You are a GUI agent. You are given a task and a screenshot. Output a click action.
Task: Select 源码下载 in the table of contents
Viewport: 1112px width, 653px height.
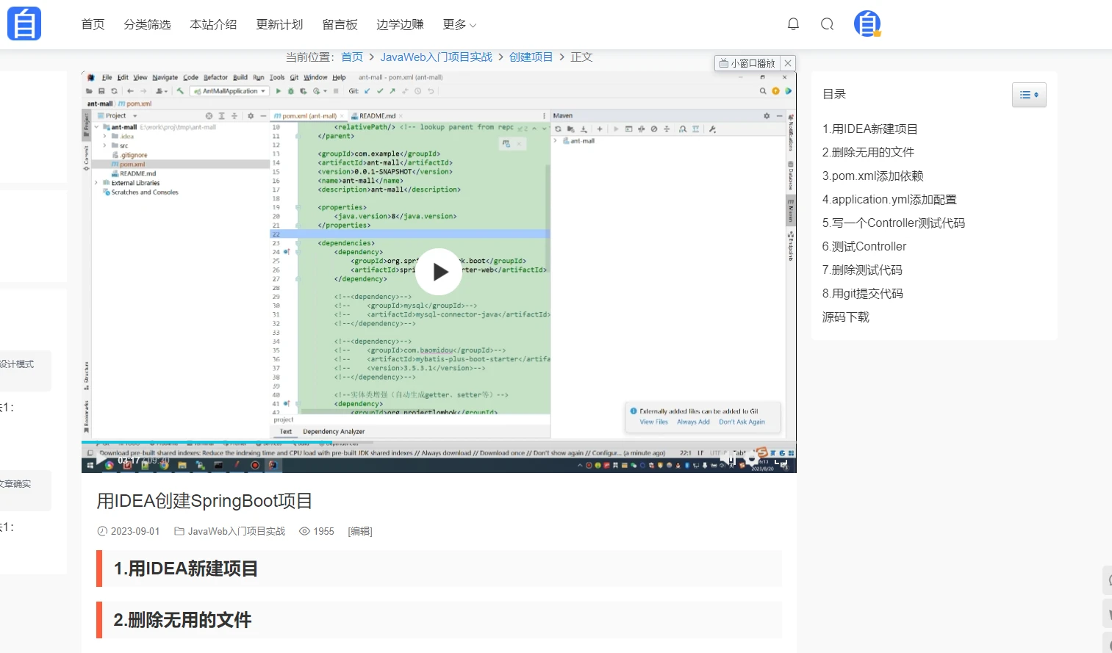pyautogui.click(x=845, y=317)
